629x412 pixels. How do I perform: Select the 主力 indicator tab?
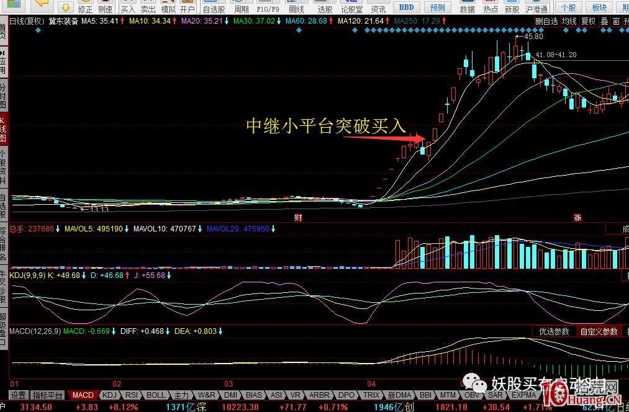181,395
